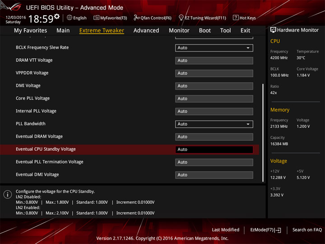The width and height of the screenshot is (325, 244).
Task: Click the English language button
Action: coord(77,18)
